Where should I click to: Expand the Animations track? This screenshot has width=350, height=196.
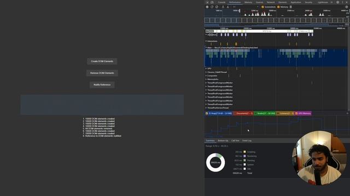tap(206, 35)
